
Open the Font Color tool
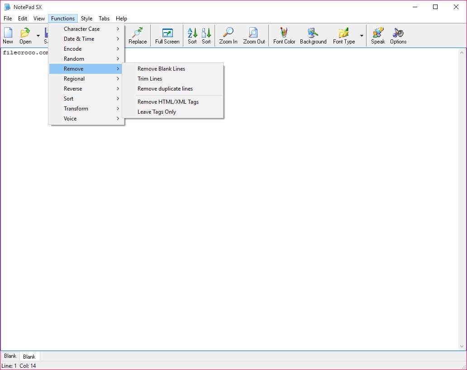pyautogui.click(x=284, y=35)
